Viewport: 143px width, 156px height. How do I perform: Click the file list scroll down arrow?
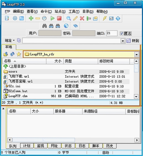tap(136, 96)
